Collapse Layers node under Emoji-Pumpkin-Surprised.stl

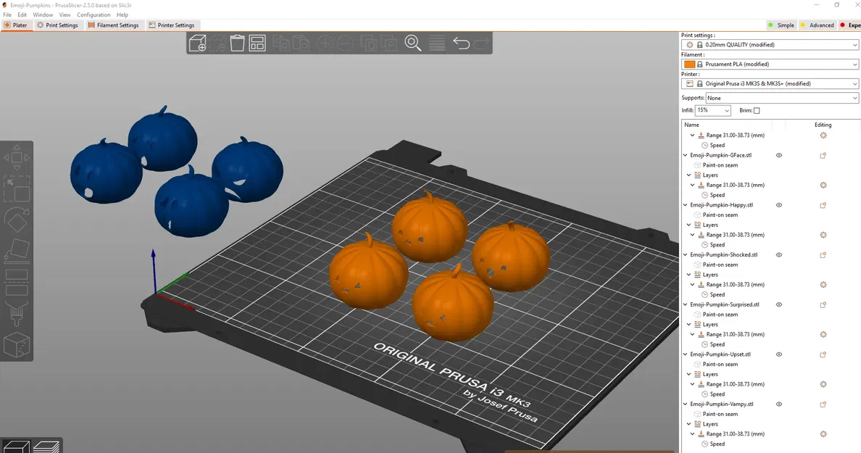point(689,325)
